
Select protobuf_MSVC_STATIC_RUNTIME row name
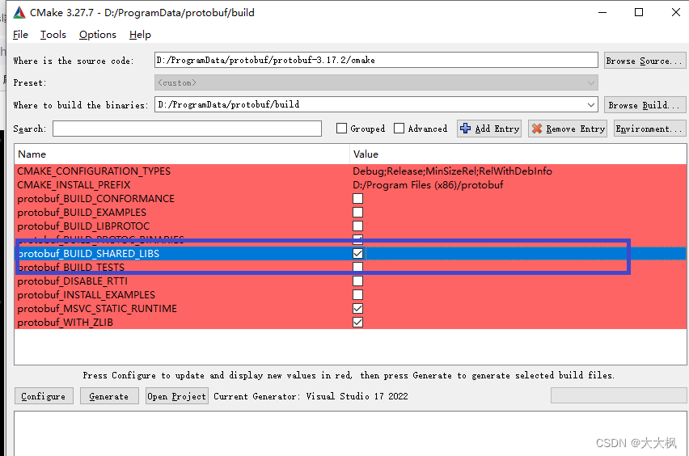click(97, 308)
